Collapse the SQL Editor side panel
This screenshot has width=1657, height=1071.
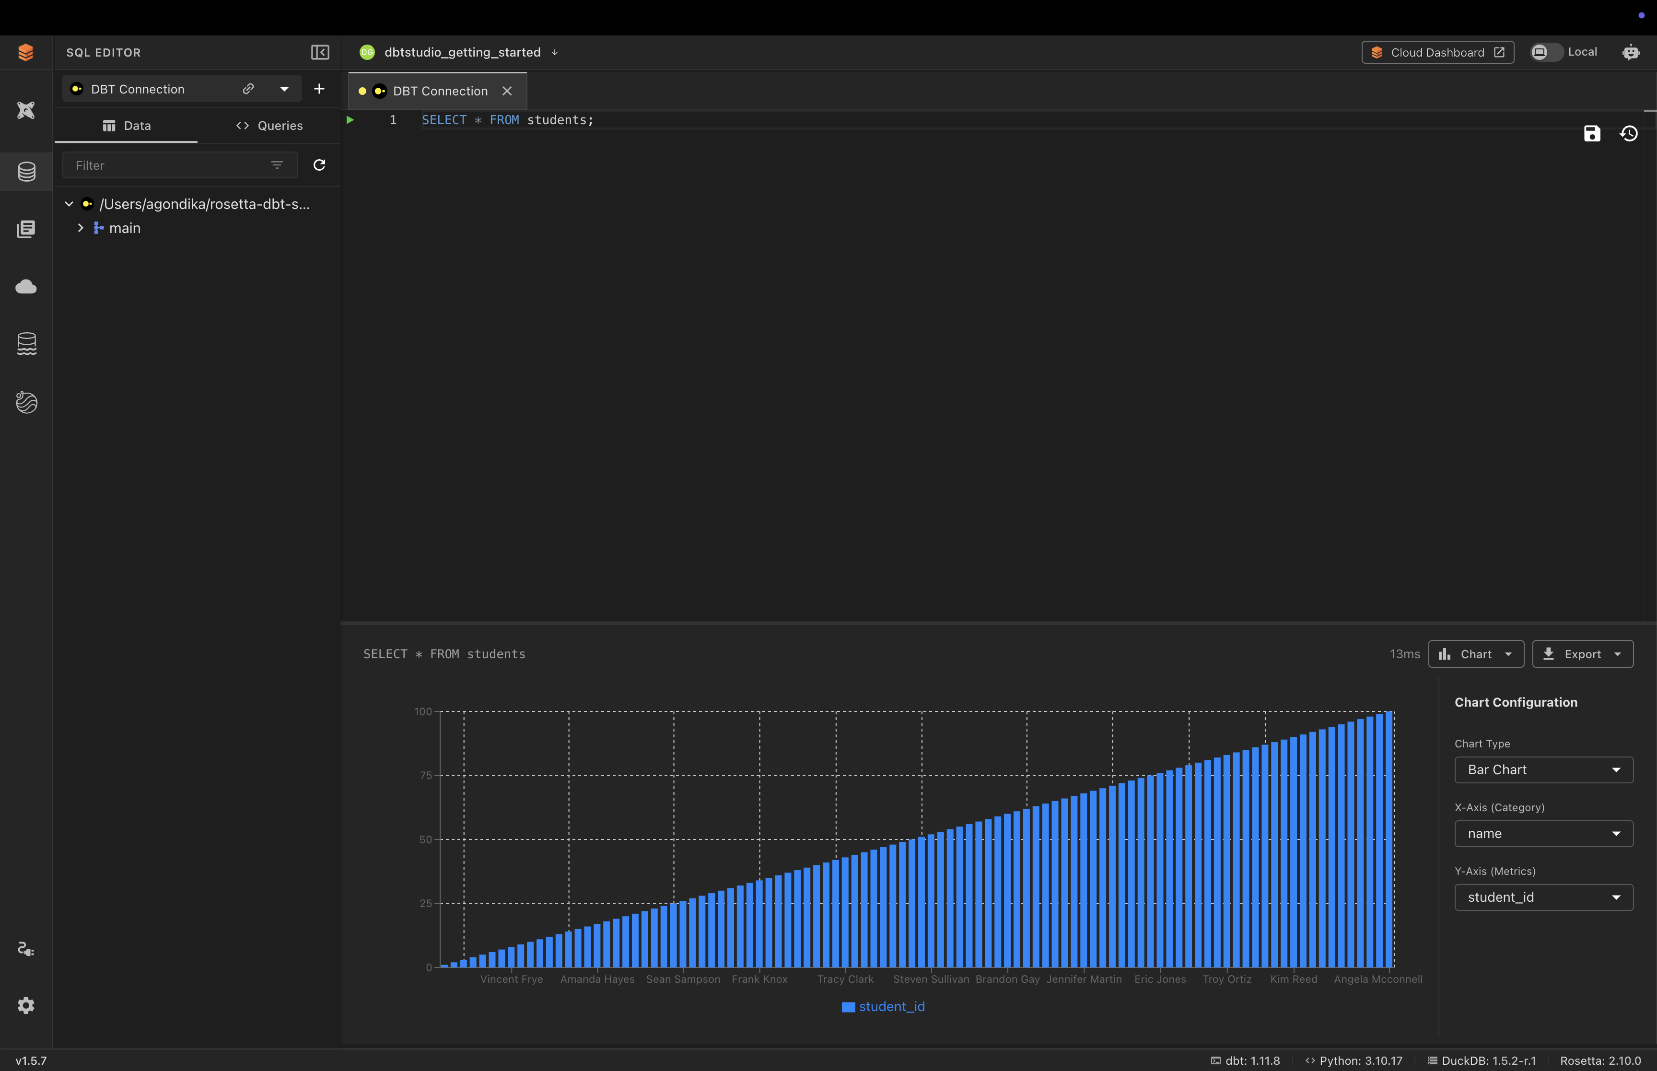point(320,52)
